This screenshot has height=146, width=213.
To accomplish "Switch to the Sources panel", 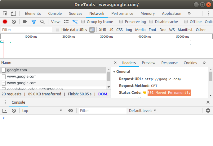I will coord(76,14).
